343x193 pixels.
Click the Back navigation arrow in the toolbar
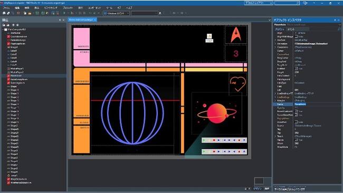click(x=174, y=13)
